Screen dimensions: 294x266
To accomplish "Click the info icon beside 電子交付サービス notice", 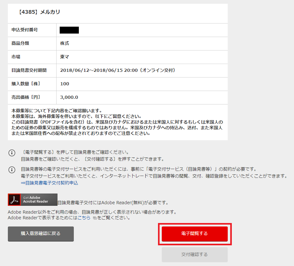I will coord(12,170).
